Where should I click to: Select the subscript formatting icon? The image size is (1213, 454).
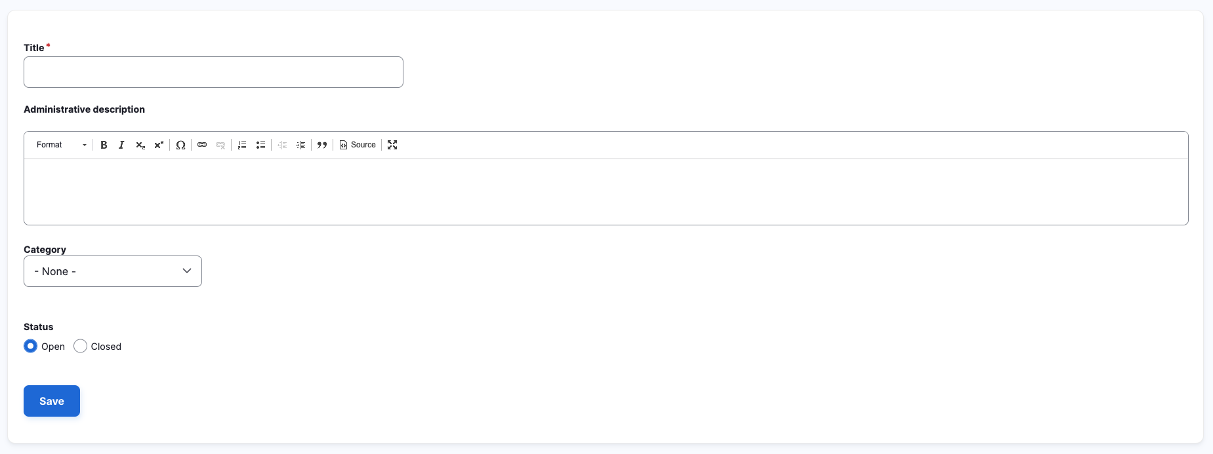click(x=140, y=145)
